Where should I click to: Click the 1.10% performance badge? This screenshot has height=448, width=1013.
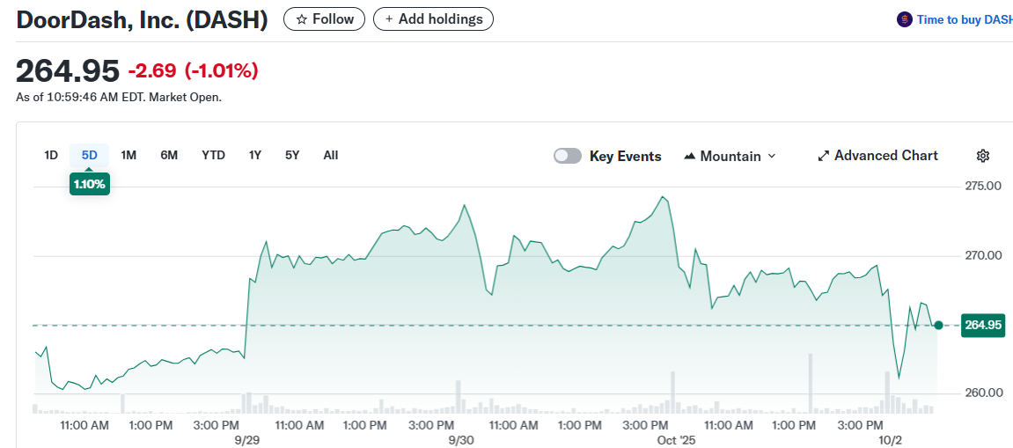click(x=89, y=185)
